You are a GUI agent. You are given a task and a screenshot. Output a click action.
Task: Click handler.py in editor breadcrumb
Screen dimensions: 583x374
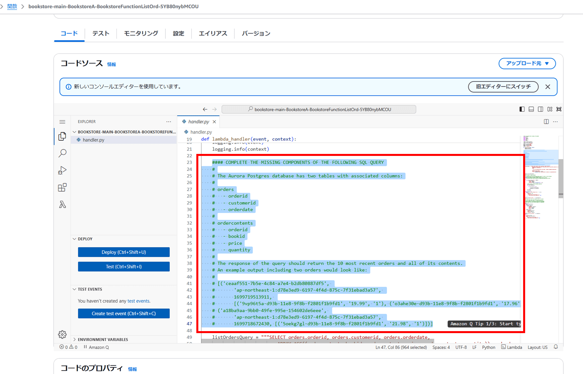point(201,132)
